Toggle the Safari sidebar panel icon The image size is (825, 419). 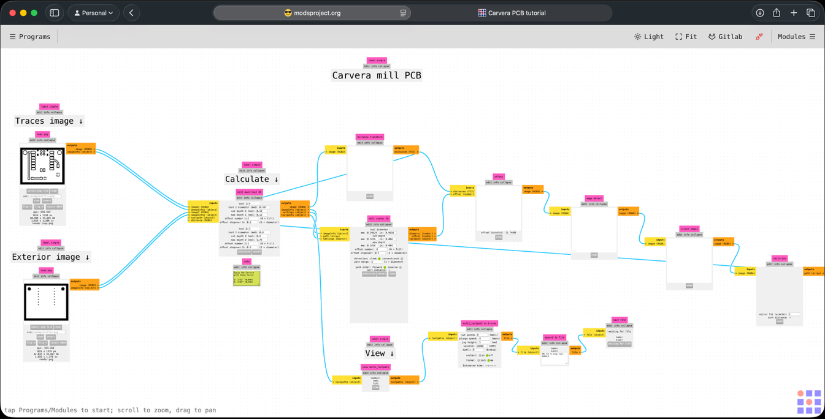tap(55, 13)
